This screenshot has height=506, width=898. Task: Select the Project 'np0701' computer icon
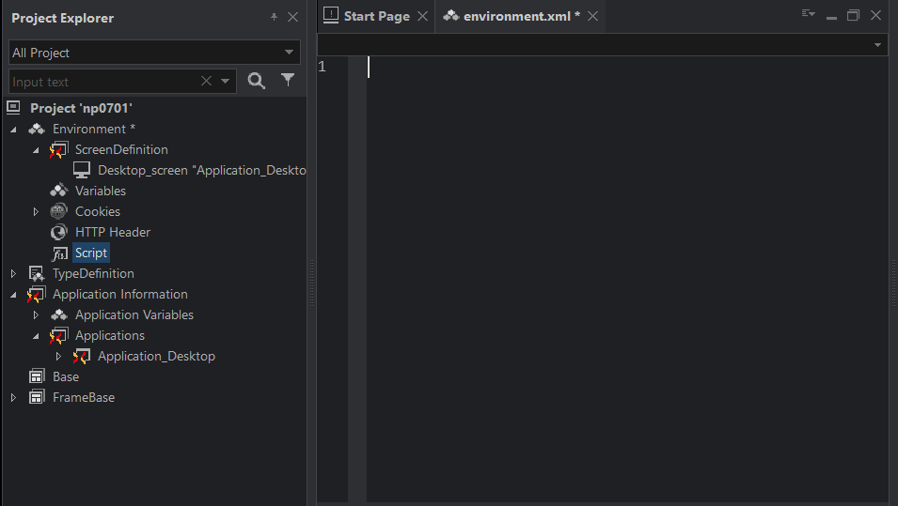click(x=13, y=107)
